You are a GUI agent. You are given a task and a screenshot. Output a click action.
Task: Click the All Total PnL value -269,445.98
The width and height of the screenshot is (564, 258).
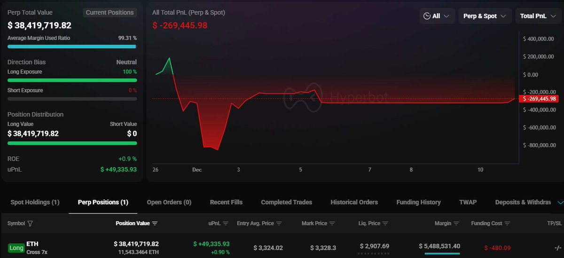point(180,25)
